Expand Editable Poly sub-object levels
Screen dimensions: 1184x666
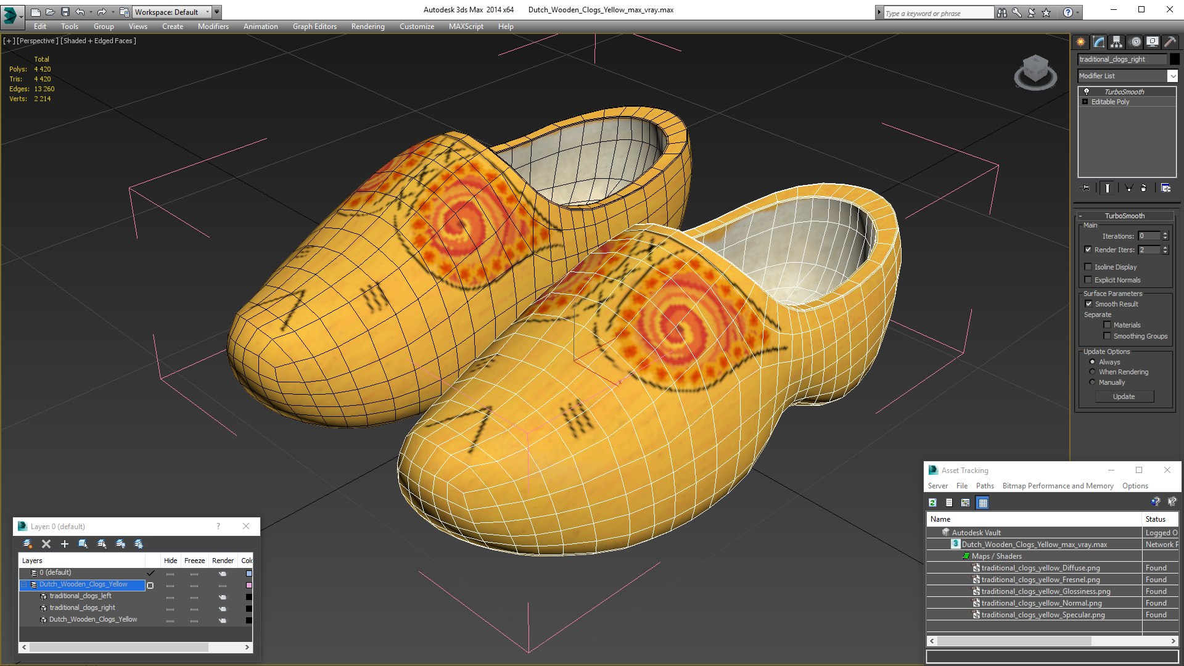(x=1085, y=102)
